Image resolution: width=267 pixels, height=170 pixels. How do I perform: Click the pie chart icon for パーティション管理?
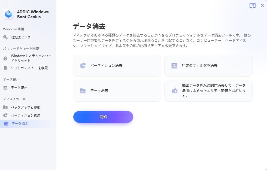pyautogui.click(x=5, y=115)
